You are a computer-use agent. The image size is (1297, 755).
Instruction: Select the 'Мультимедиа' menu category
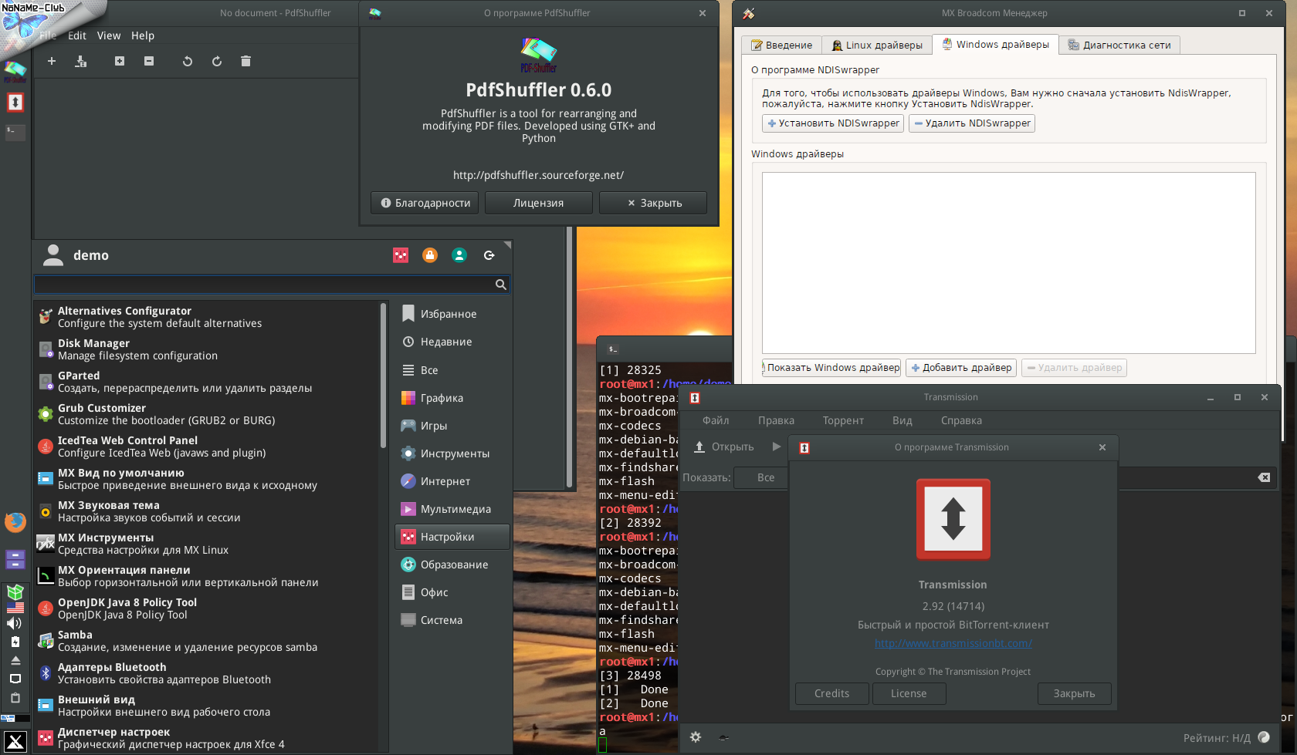pos(455,509)
